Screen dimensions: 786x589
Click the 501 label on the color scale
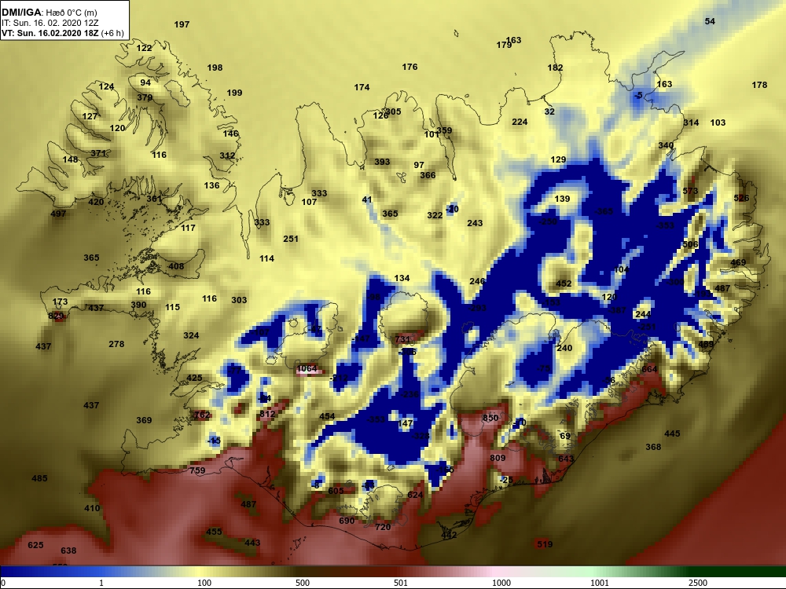pos(401,583)
